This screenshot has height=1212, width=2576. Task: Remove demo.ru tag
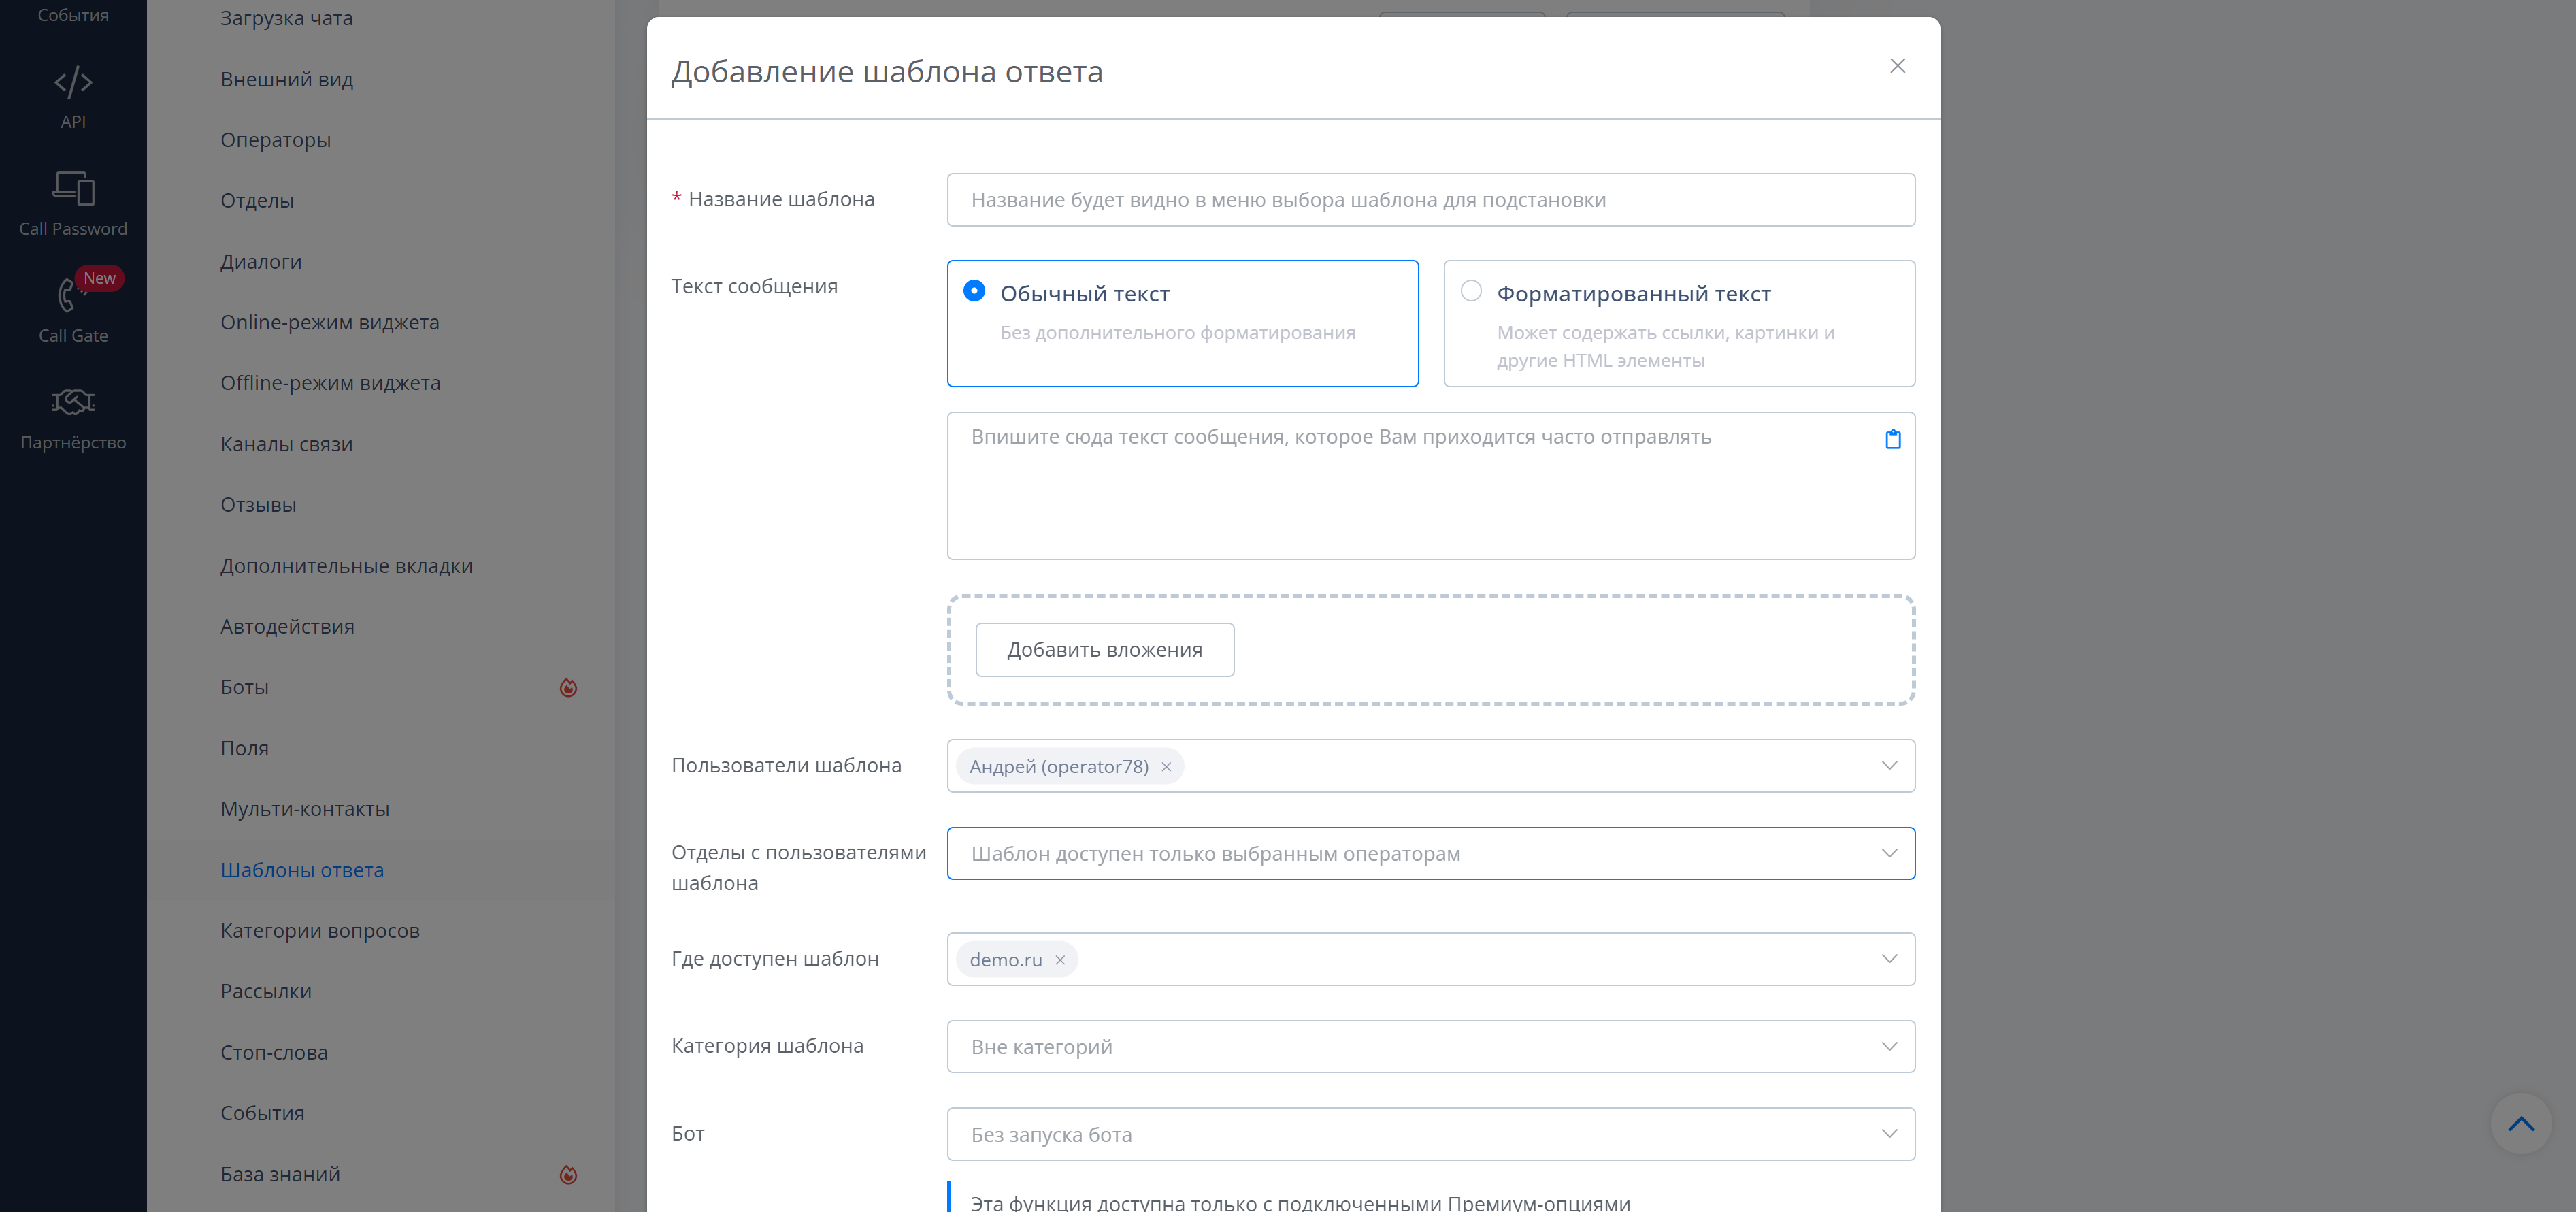pos(1060,960)
